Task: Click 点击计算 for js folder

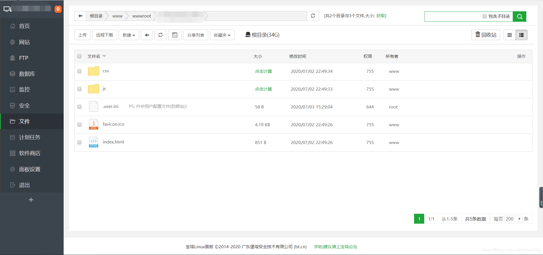Action: [x=263, y=89]
